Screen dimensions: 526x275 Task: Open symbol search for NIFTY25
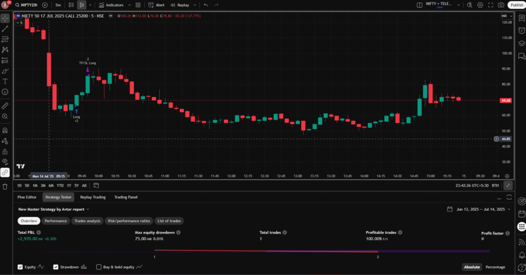pos(26,5)
